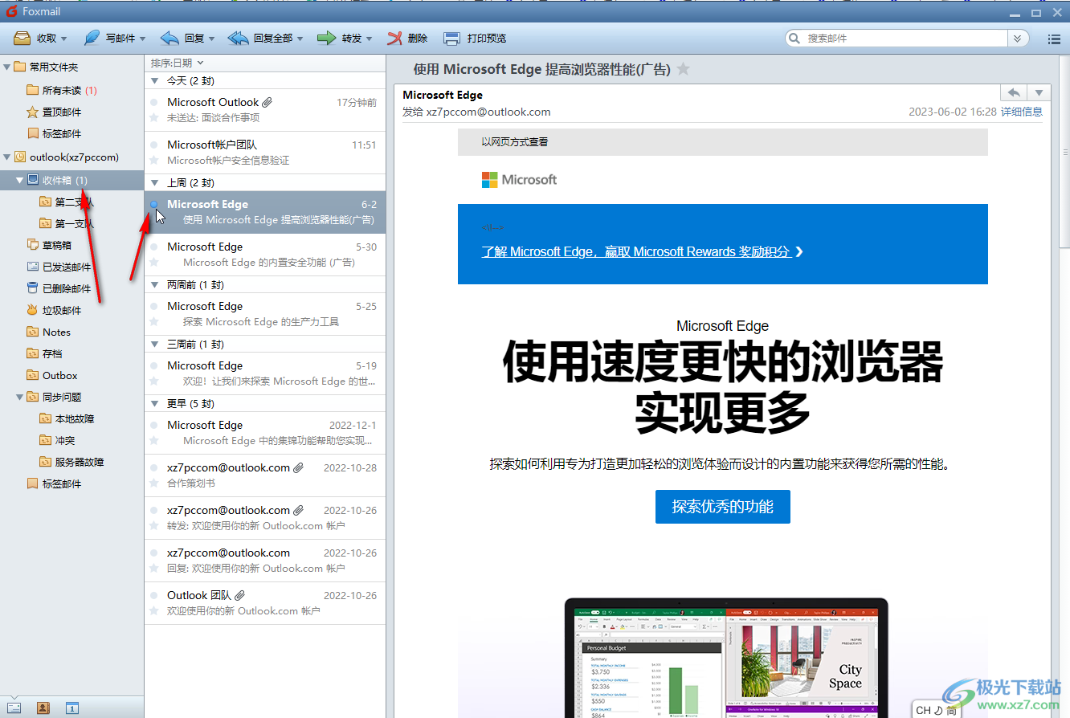
Task: Select the Outbox folder
Action: pos(52,375)
